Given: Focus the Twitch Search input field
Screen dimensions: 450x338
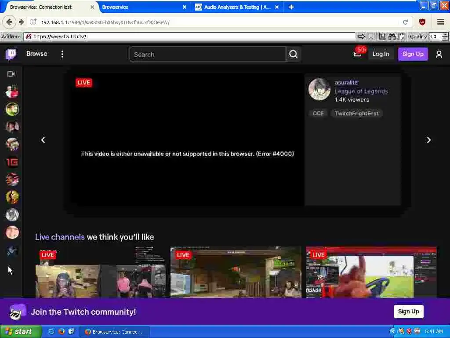Looking at the screenshot, I should pyautogui.click(x=208, y=54).
